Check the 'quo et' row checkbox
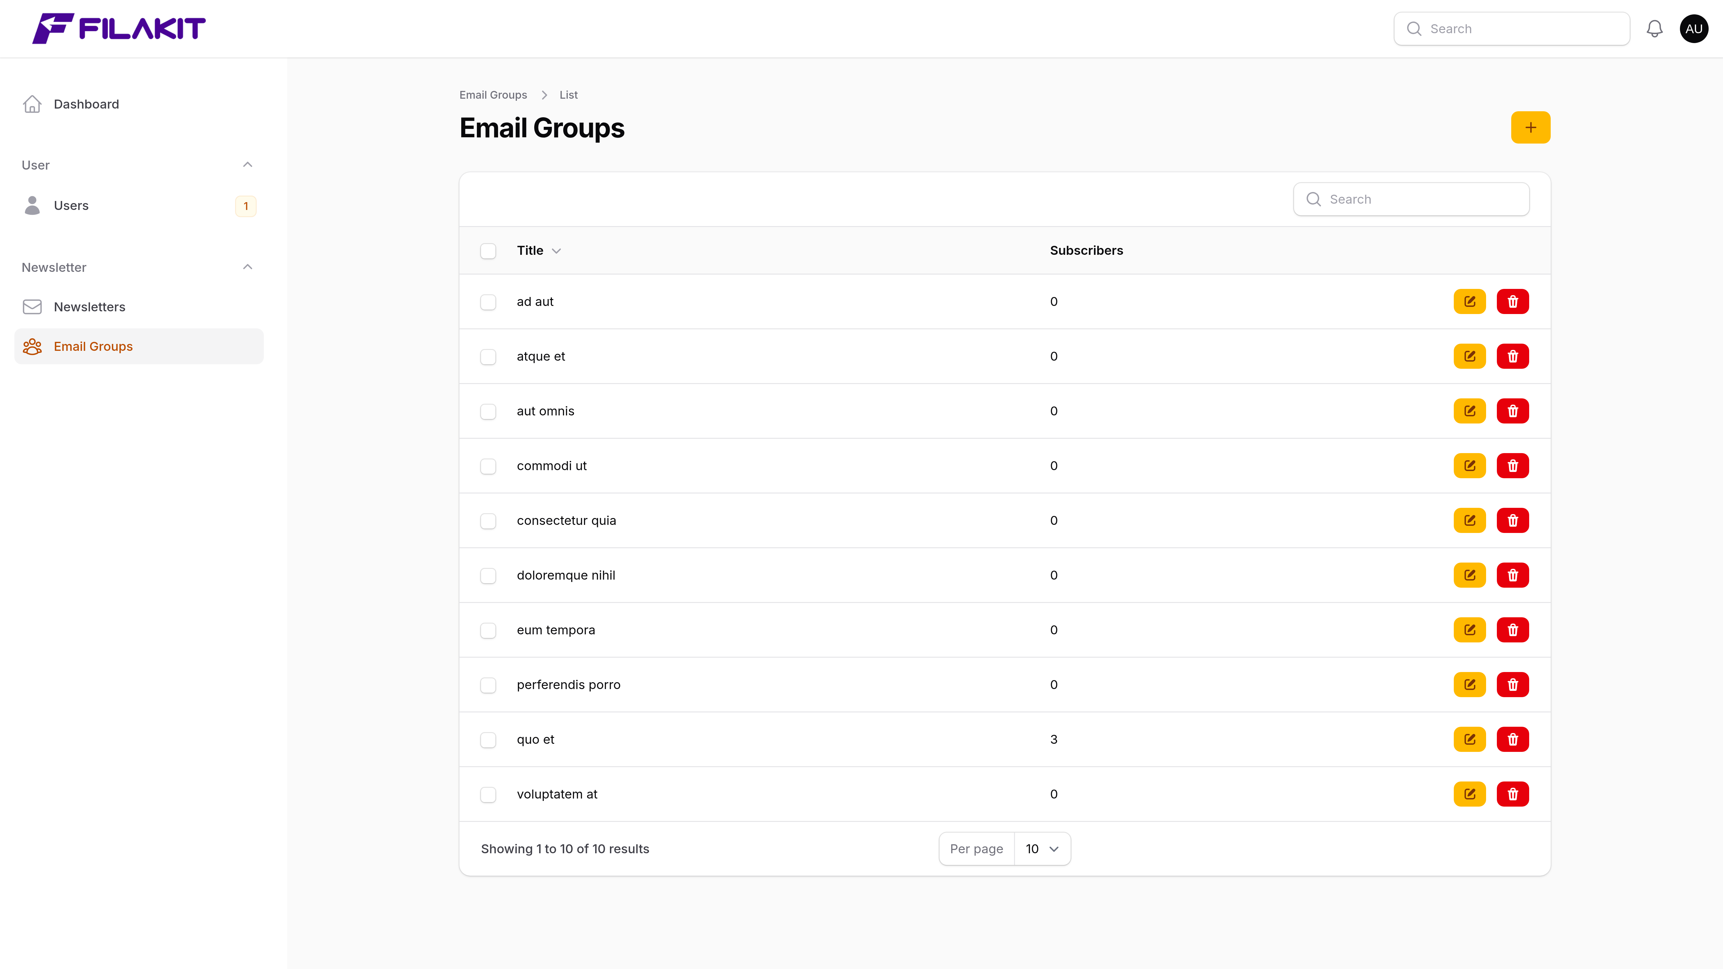The width and height of the screenshot is (1723, 969). pyautogui.click(x=488, y=740)
